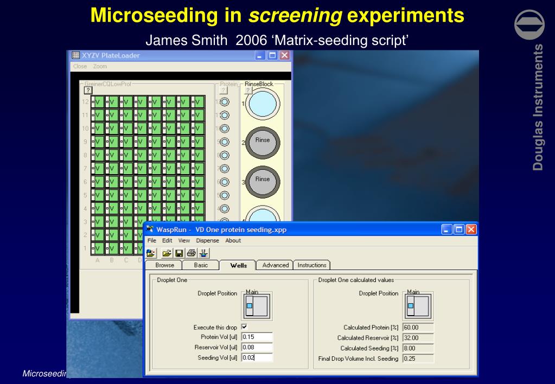Click the question mark button under Protein
Image resolution: width=555 pixels, height=384 pixels.
pyautogui.click(x=224, y=90)
